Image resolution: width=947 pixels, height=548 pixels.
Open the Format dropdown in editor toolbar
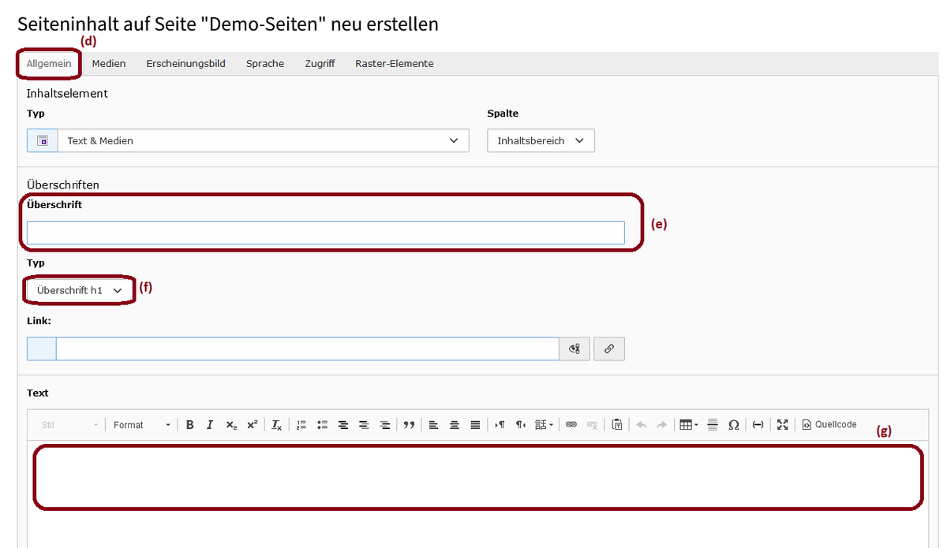[141, 425]
